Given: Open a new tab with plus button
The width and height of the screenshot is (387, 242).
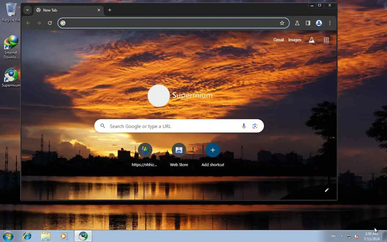Looking at the screenshot, I should coord(110,10).
